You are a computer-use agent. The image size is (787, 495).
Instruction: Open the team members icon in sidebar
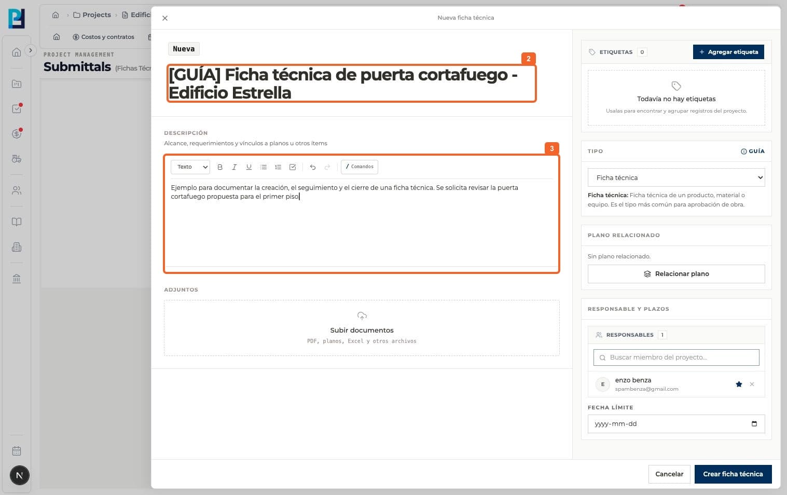coord(17,190)
